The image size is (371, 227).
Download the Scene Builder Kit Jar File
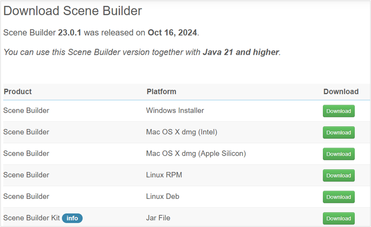point(339,218)
